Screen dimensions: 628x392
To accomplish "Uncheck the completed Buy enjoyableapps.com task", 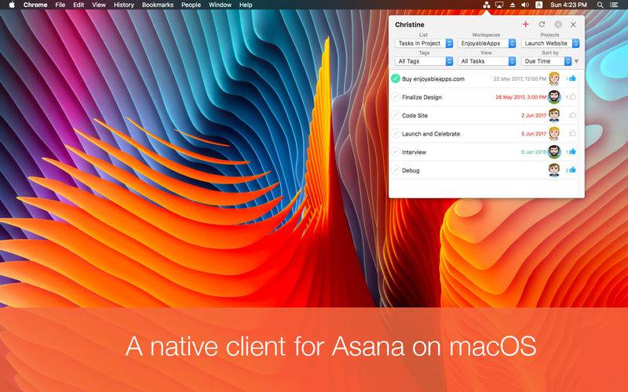I will pyautogui.click(x=396, y=78).
